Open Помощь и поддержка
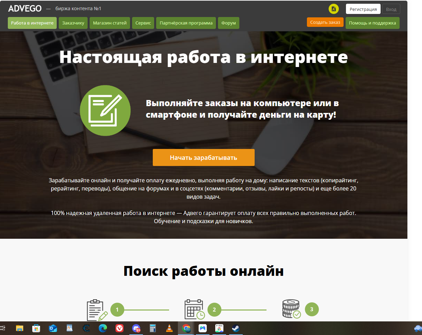Viewport: 422px width, 335px height. (x=372, y=23)
